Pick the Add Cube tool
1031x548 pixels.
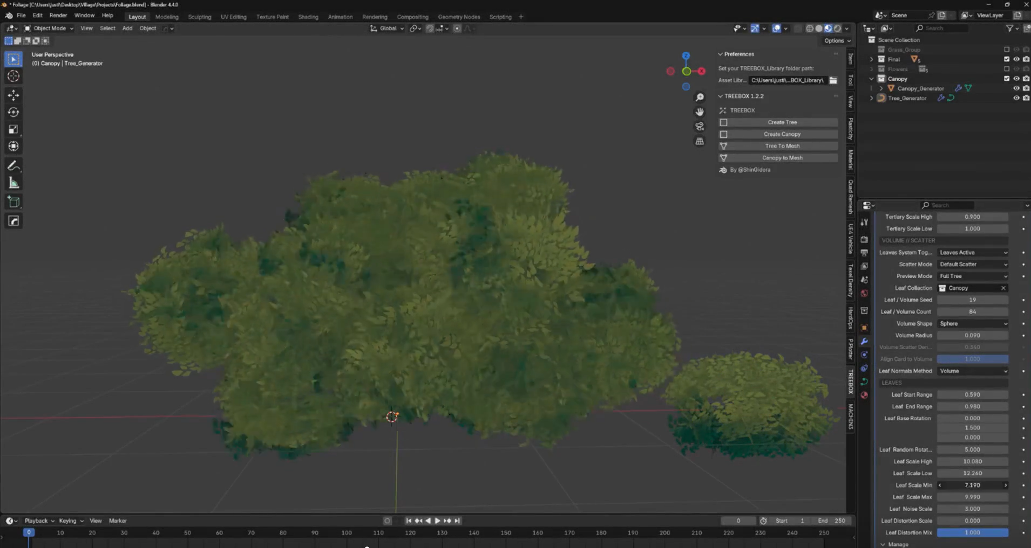[13, 202]
